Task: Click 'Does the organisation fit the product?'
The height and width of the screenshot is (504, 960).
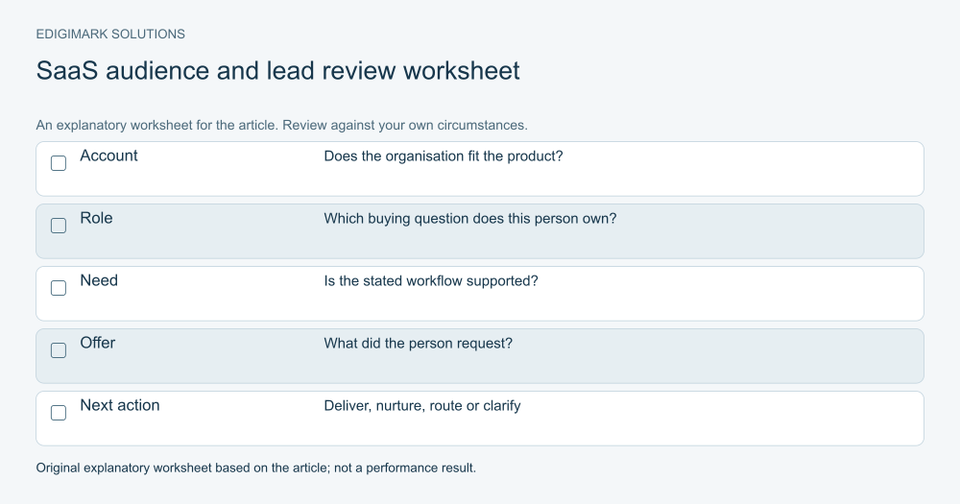Action: pyautogui.click(x=444, y=156)
